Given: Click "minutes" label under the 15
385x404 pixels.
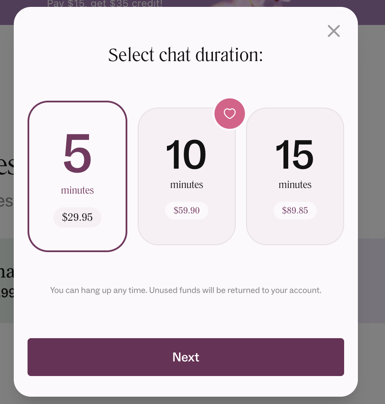Looking at the screenshot, I should tap(295, 185).
